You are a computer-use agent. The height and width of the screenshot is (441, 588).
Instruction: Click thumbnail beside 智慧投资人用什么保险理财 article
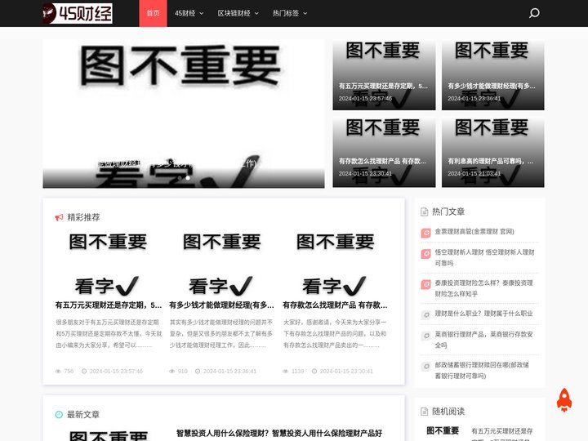[x=109, y=434]
